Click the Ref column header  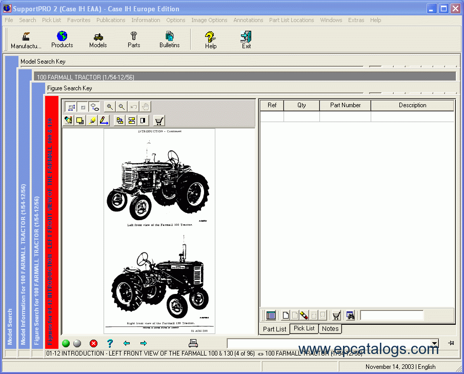click(x=272, y=105)
